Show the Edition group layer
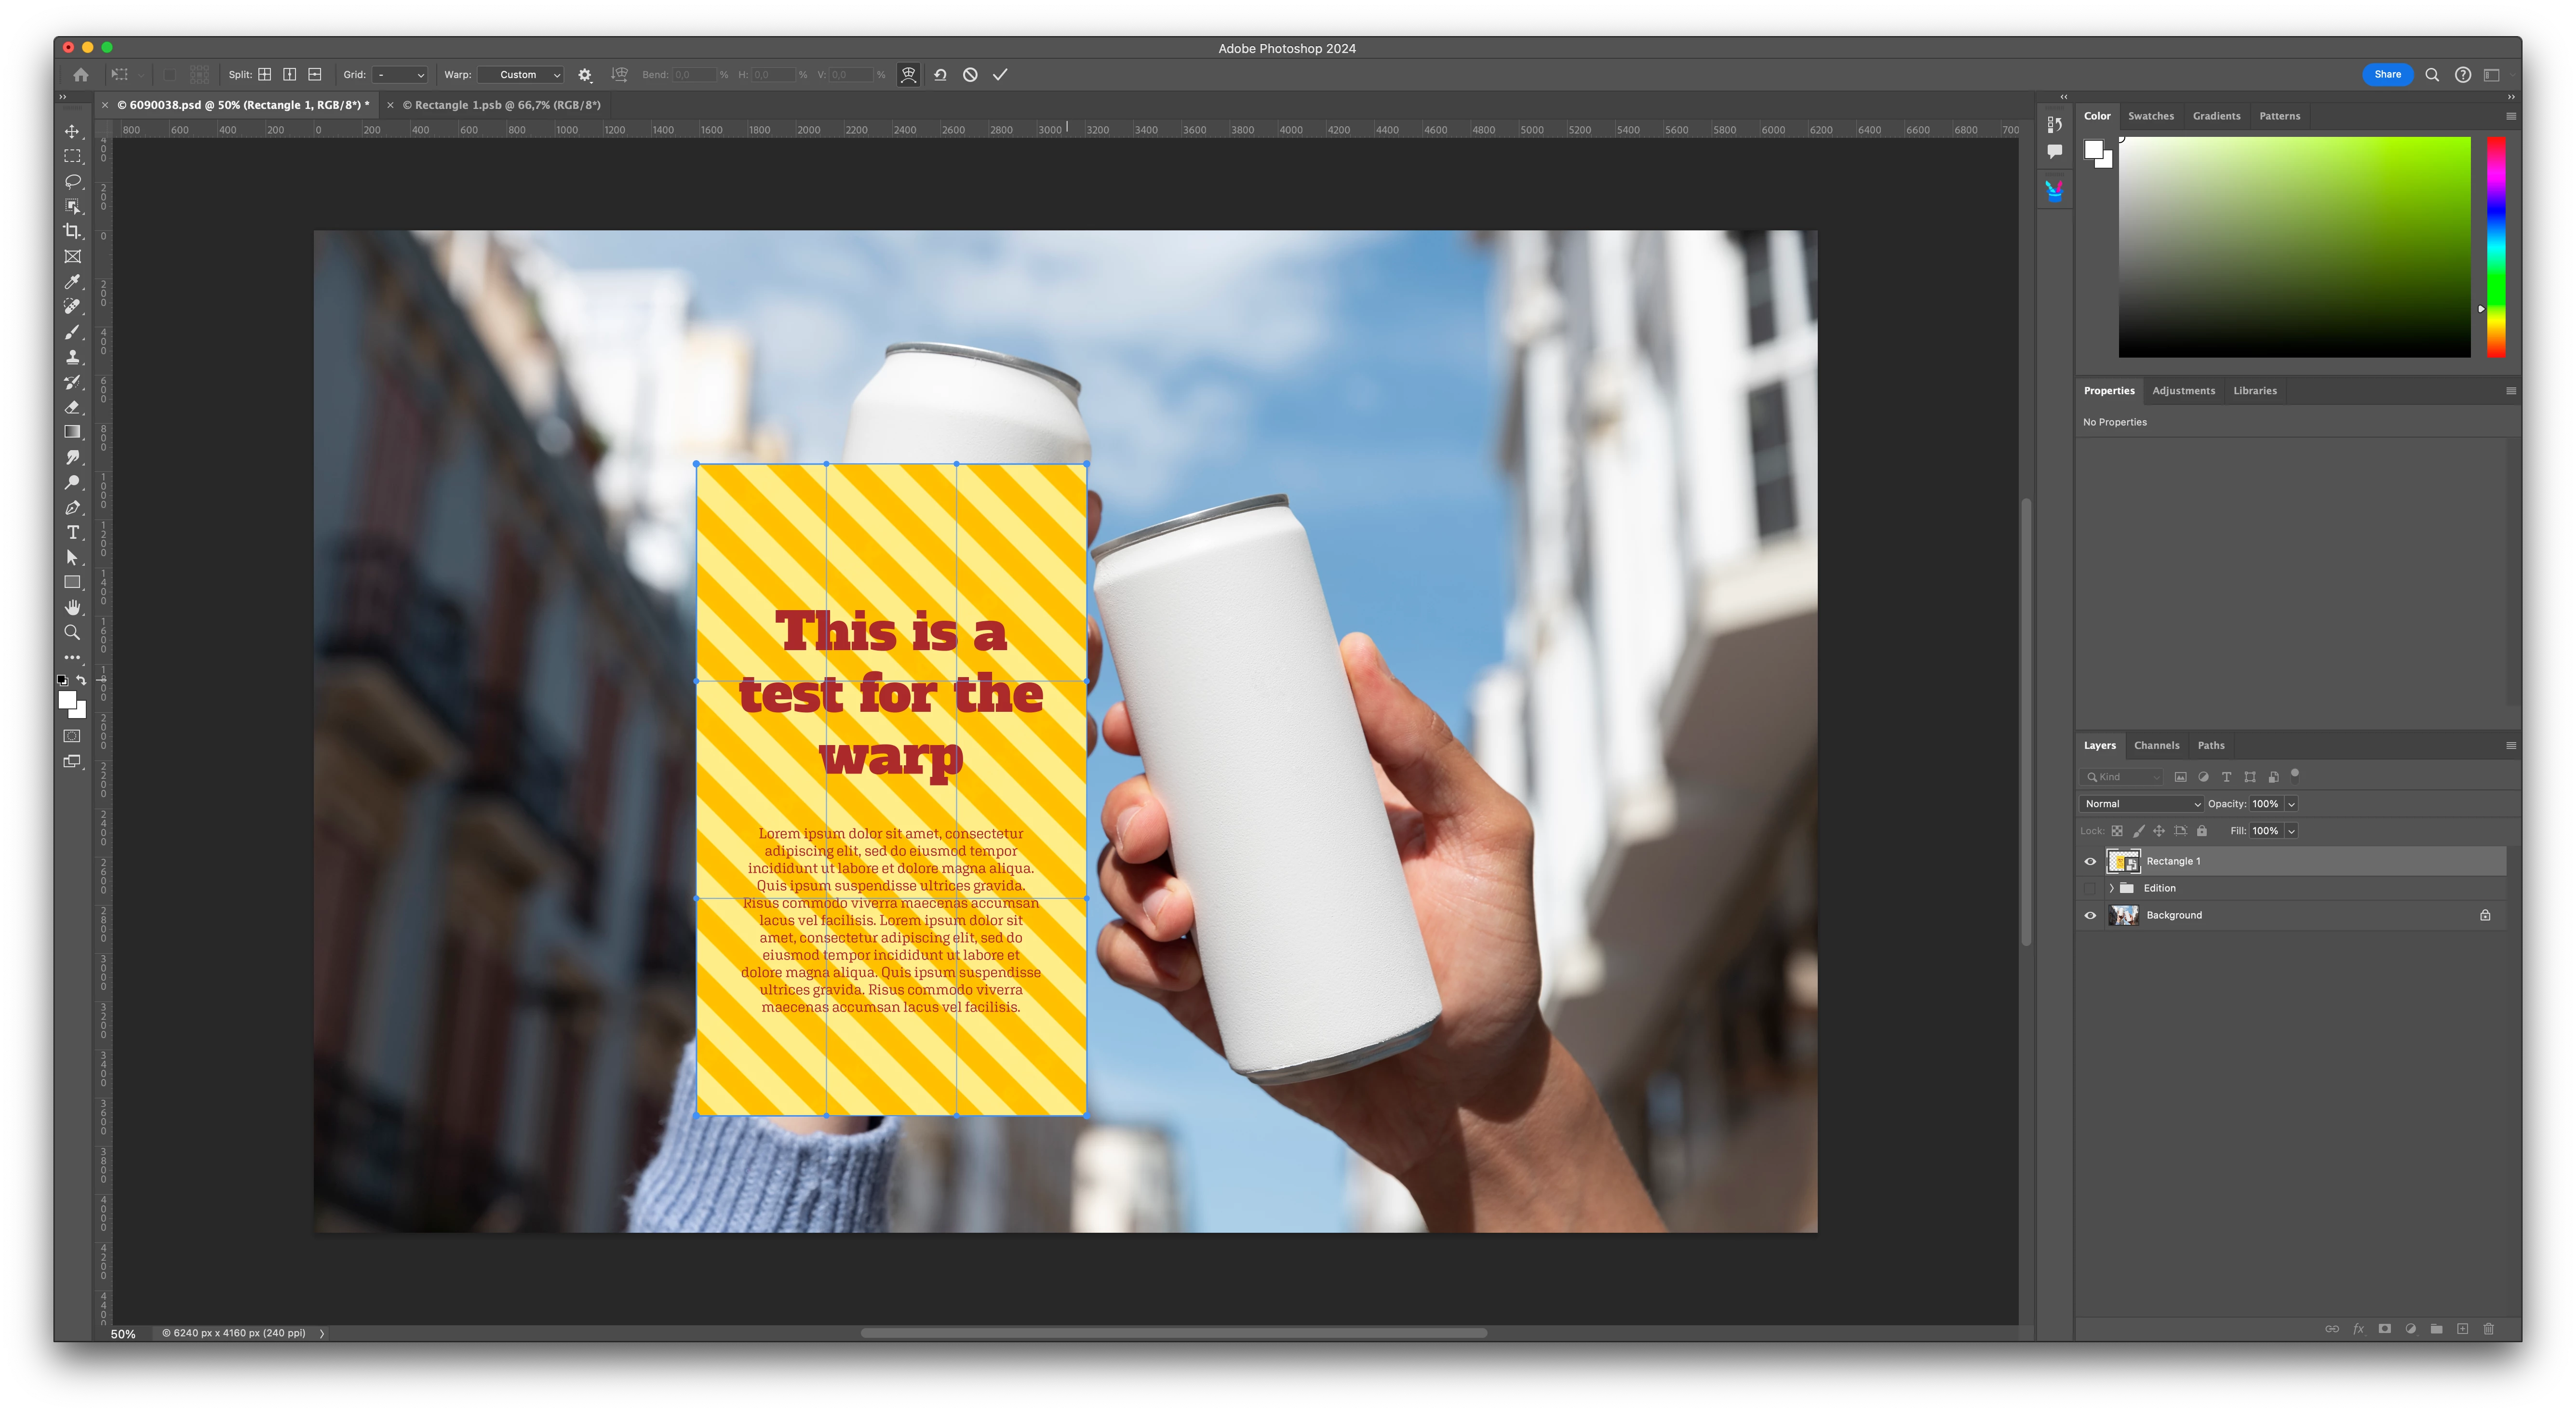2576x1413 pixels. pos(2090,888)
